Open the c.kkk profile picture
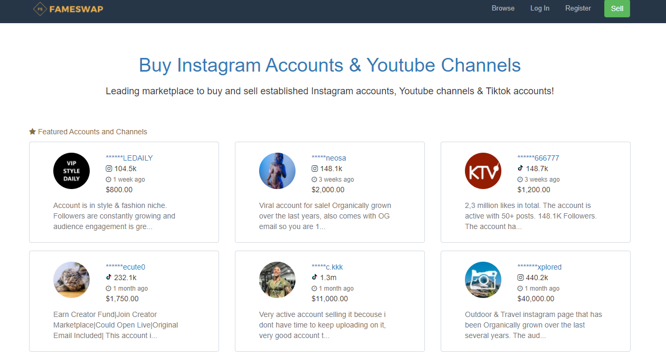 click(x=277, y=280)
